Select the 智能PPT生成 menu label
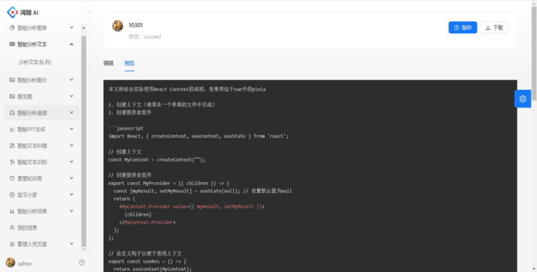 pos(31,129)
